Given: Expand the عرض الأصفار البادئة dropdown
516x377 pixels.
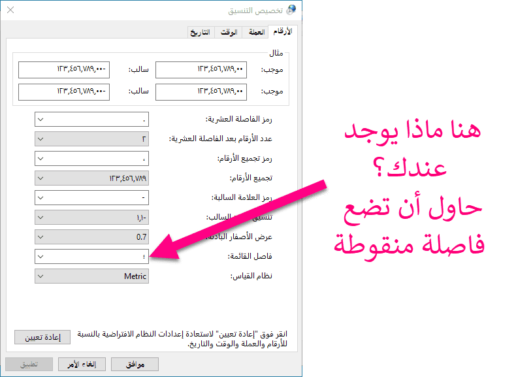Looking at the screenshot, I should (x=40, y=237).
